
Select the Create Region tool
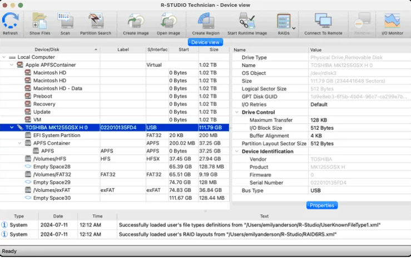[x=206, y=21]
